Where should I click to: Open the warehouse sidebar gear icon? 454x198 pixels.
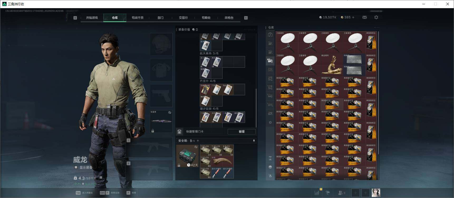(270, 122)
